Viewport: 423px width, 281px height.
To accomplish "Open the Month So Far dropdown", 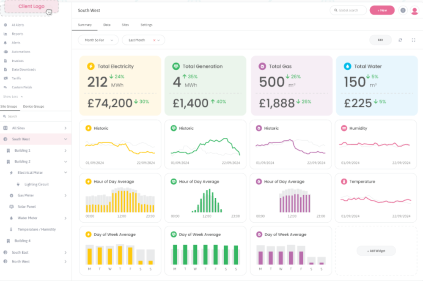I will click(98, 40).
